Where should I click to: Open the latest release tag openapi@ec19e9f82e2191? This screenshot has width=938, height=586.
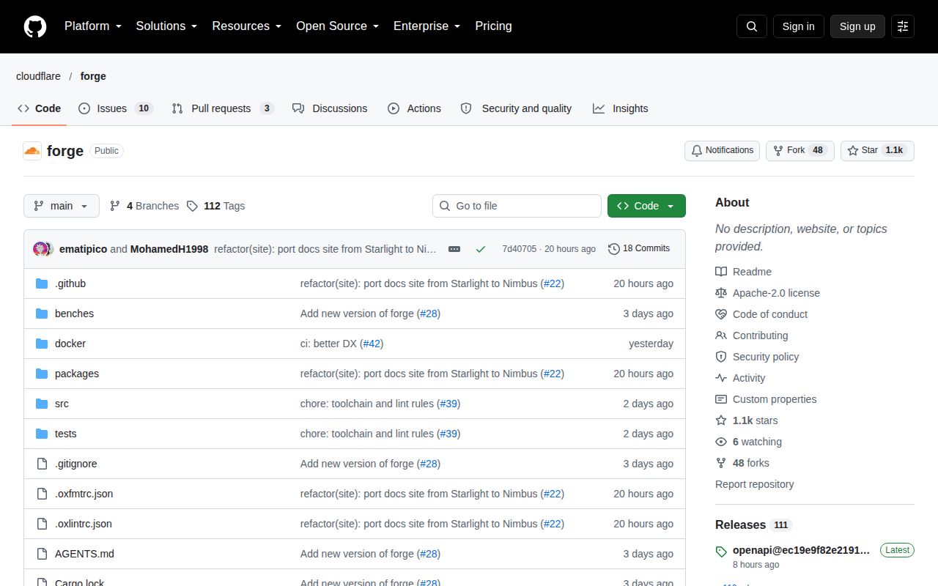pos(801,550)
